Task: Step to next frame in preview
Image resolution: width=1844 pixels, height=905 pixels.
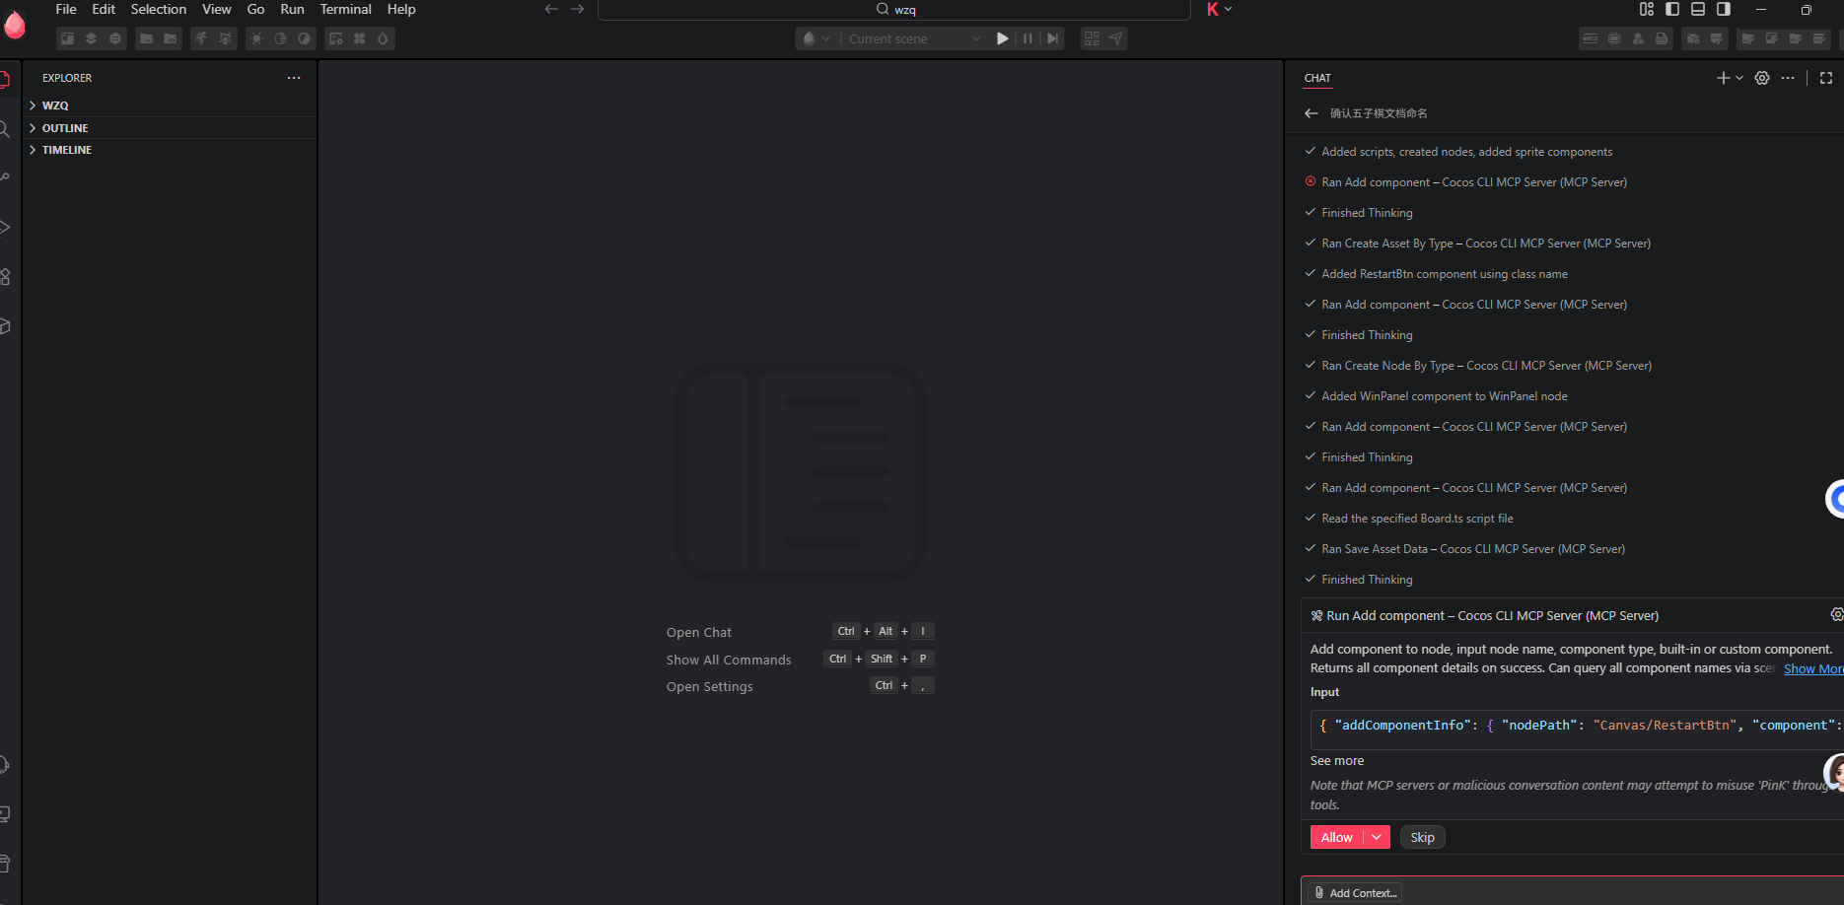Action: click(x=1053, y=38)
